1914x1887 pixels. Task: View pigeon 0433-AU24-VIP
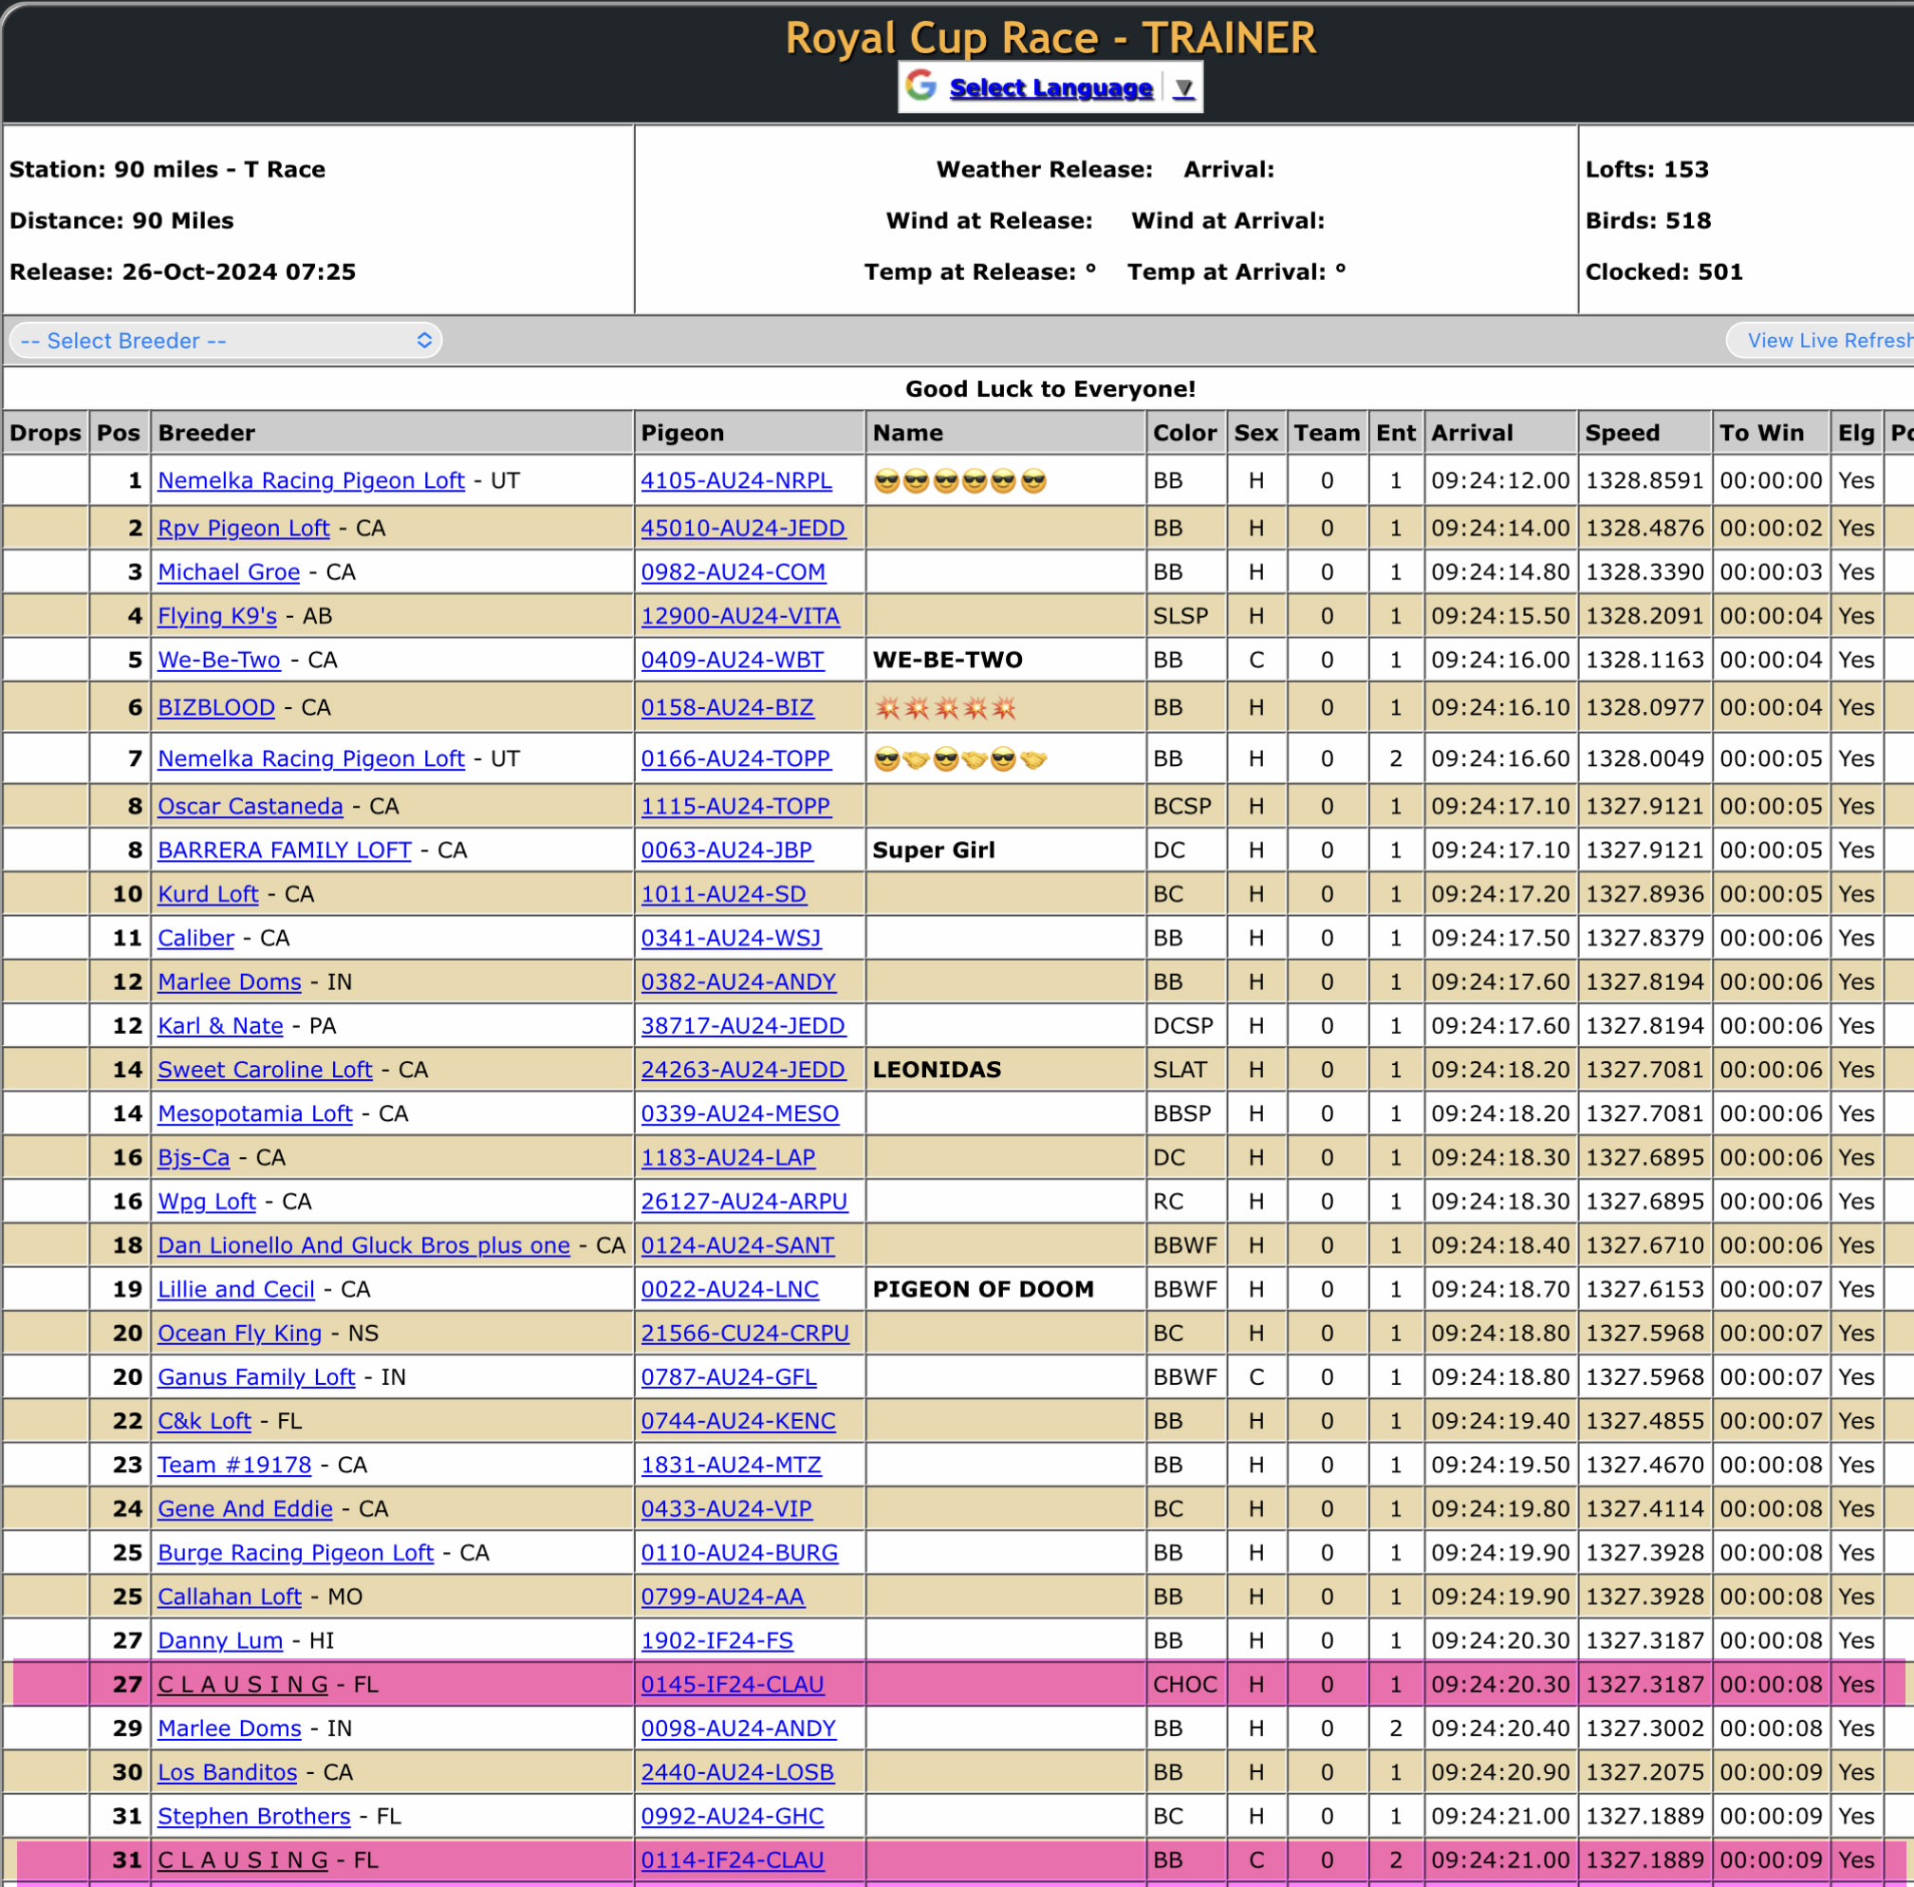point(726,1508)
